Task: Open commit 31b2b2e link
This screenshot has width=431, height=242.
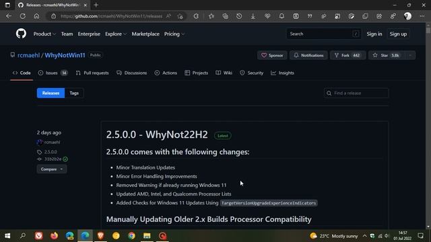Action: pos(53,159)
